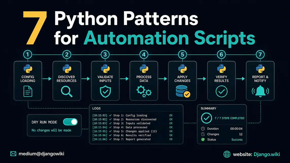Select the document file icon under Config Loading

(28, 92)
